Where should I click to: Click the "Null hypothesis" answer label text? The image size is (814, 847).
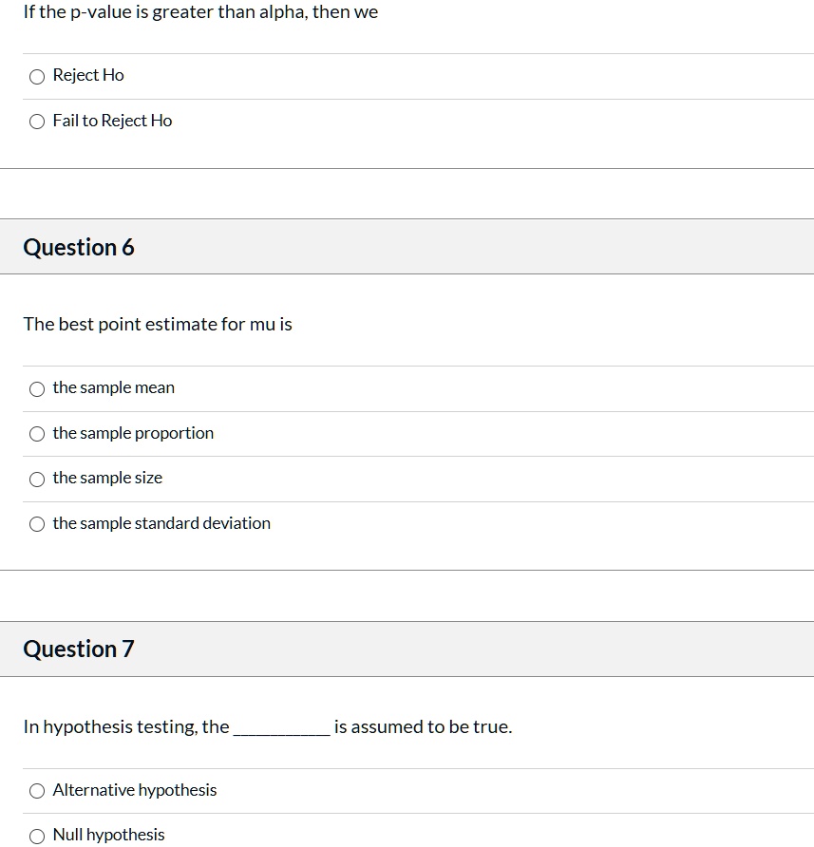coord(108,835)
